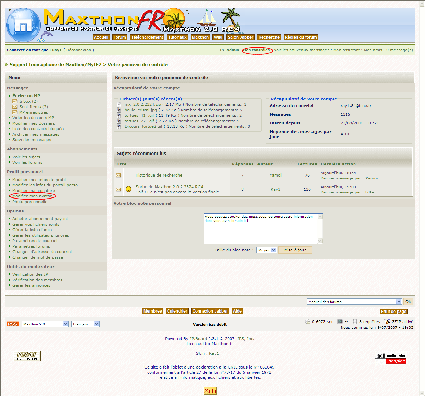The image size is (425, 396).
Task: Click the Déconnexion link
Action: [x=79, y=50]
